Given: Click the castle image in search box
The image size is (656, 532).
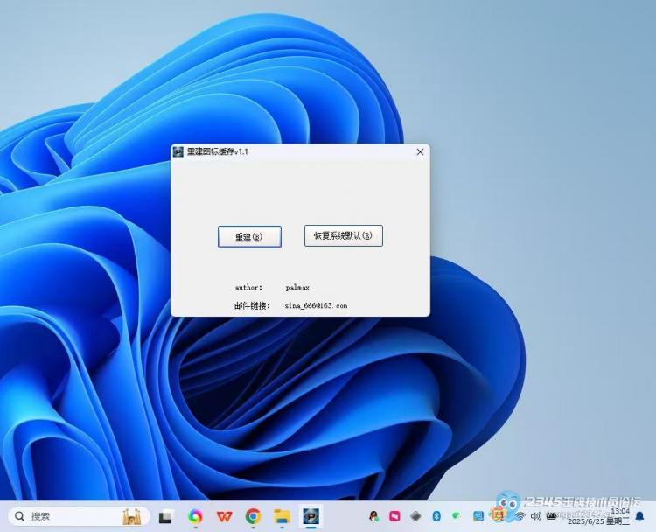Looking at the screenshot, I should [131, 516].
